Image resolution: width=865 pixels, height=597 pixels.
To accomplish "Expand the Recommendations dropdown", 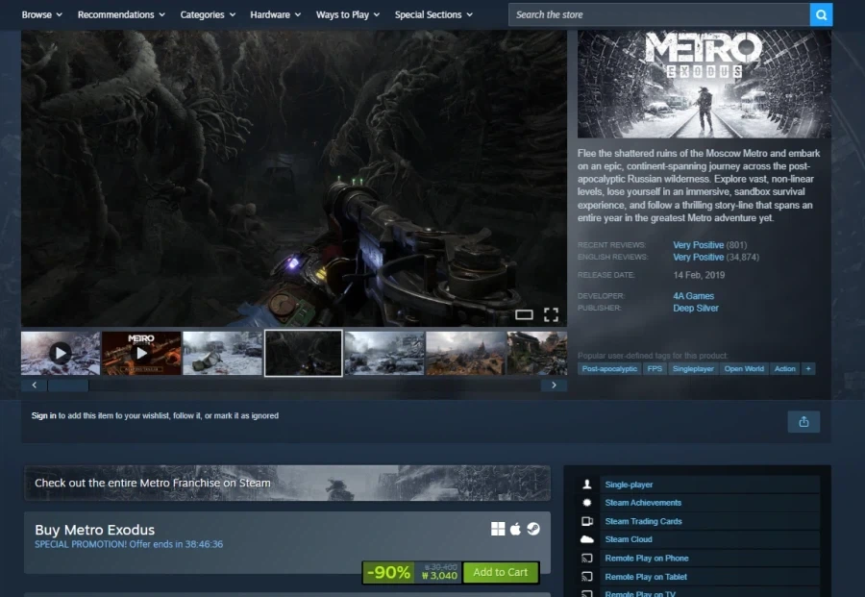I will point(121,14).
